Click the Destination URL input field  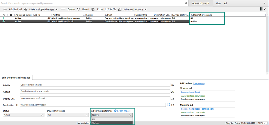point(93,105)
